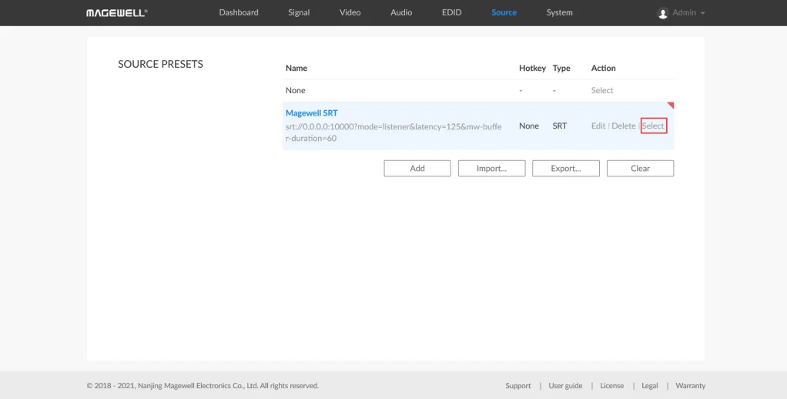Click the Export... button
Viewport: 787px width, 399px height.
(566, 169)
